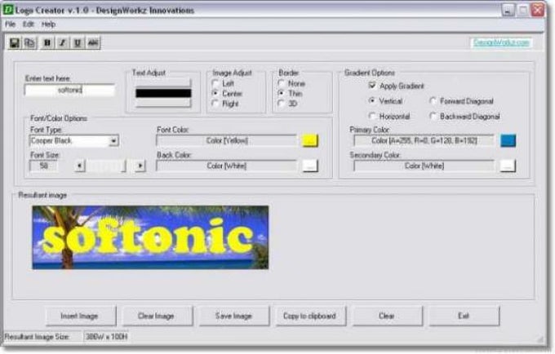Click the Back Color field showing White
Viewport: 555px width, 354px height.
coord(227,166)
